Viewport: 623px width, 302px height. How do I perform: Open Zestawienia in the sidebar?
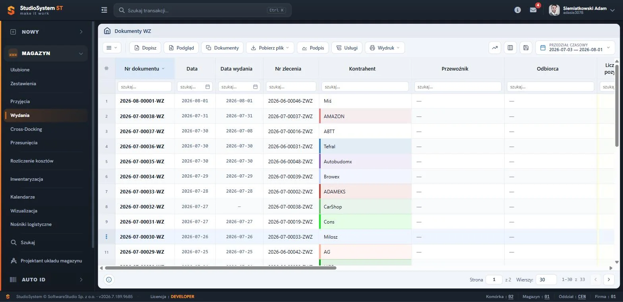point(23,84)
